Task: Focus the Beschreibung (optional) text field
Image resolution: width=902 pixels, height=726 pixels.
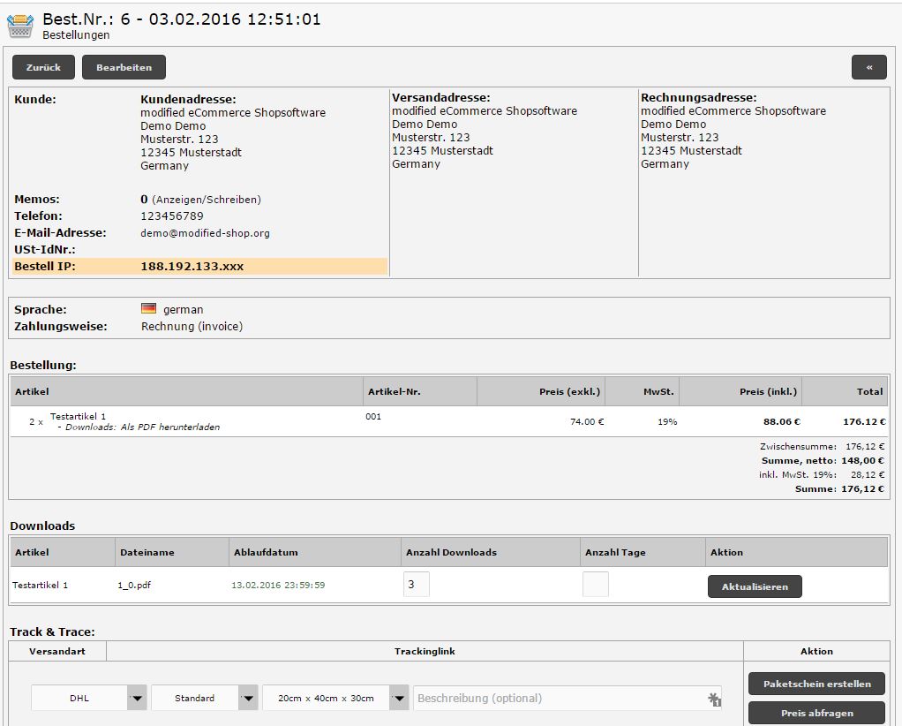Action: (x=556, y=698)
